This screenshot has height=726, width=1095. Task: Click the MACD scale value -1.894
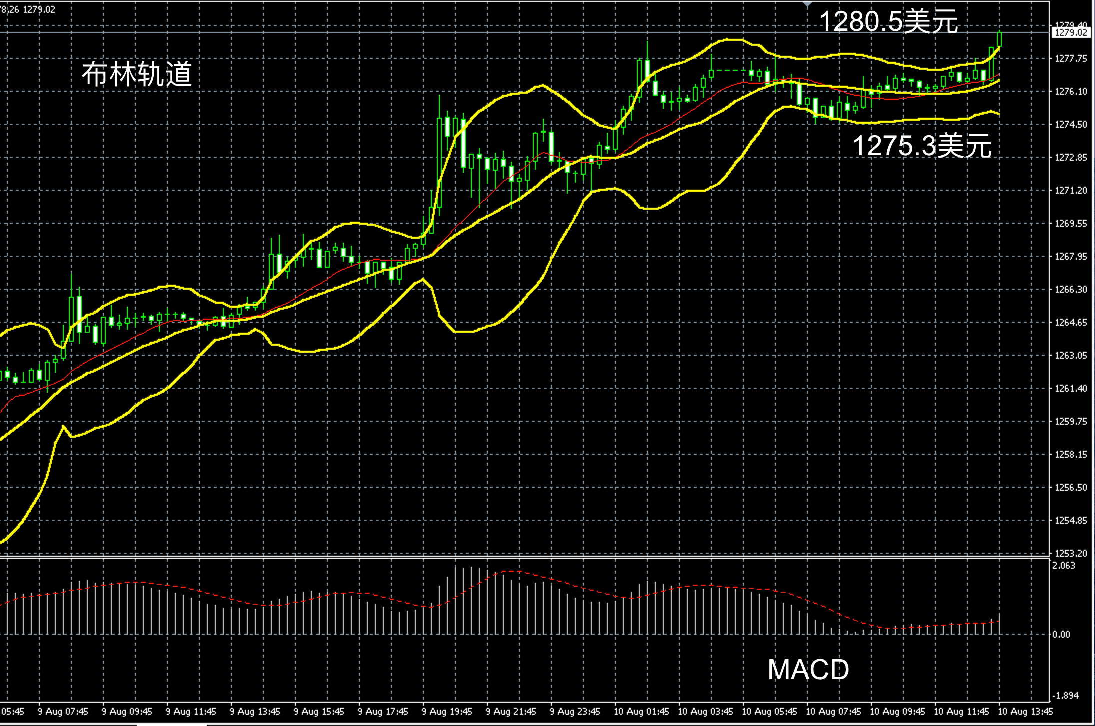tap(1065, 696)
